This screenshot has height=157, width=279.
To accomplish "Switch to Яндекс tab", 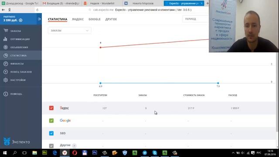I will point(78,19).
